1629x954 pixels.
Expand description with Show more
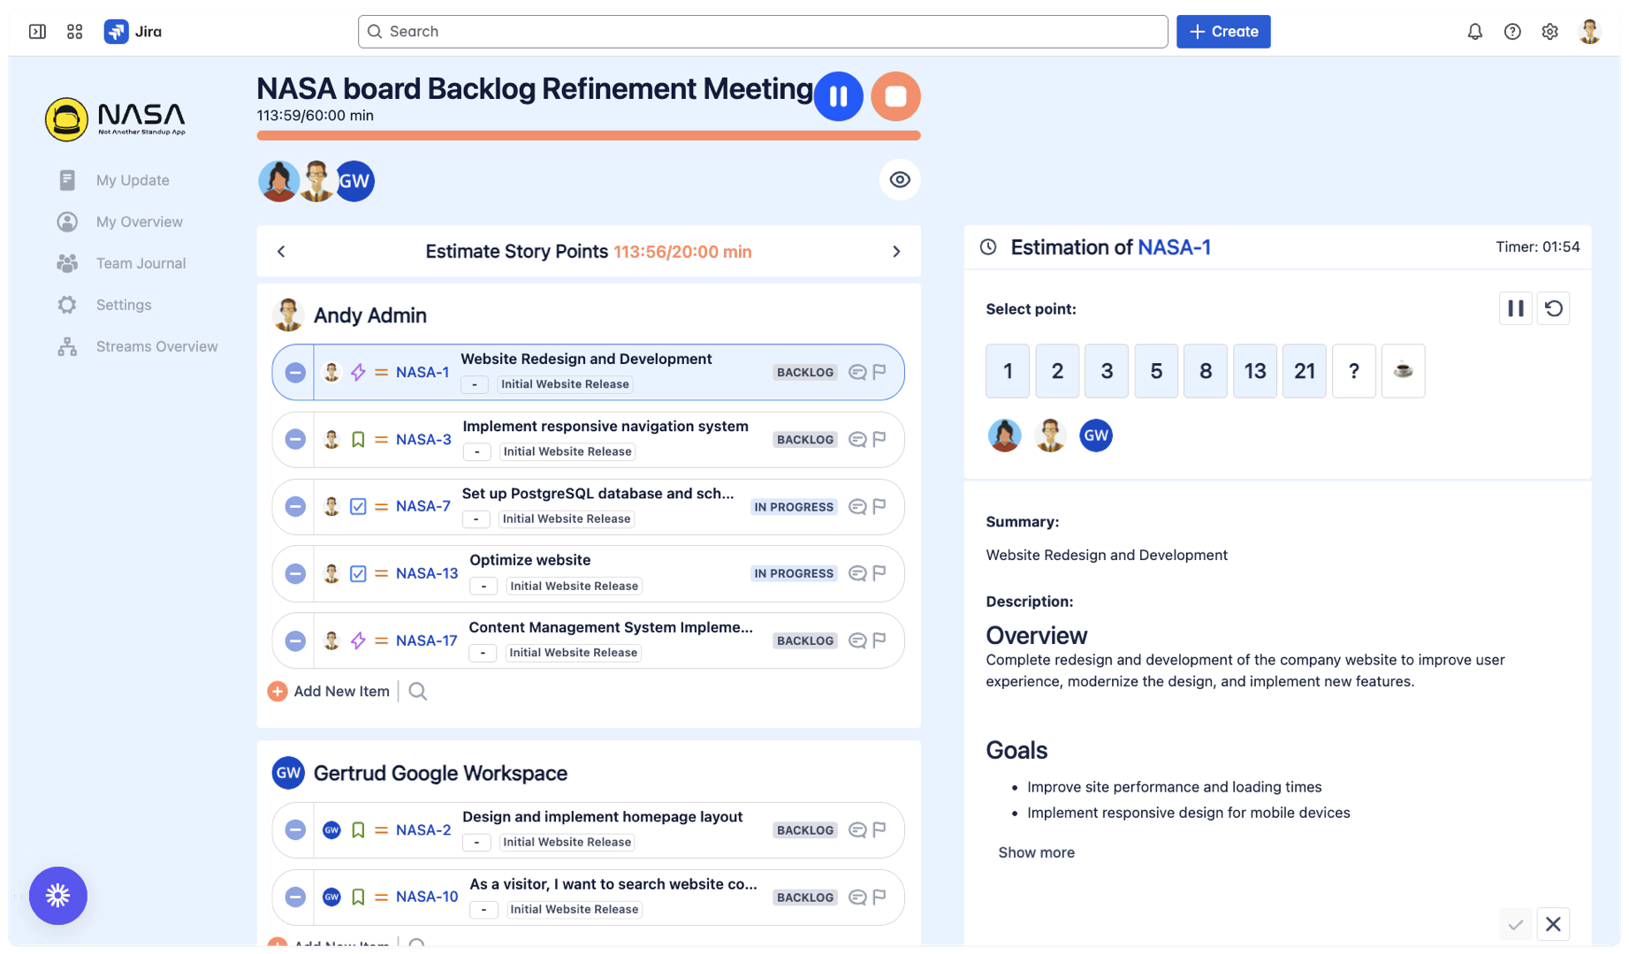[1036, 853]
